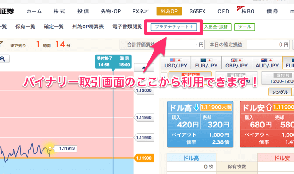
Task: Click the 受付終了 14:58 満期 15:00 marker
Action: tap(113, 62)
